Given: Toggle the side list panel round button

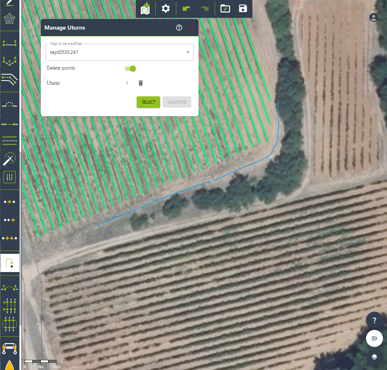Looking at the screenshot, I should pos(374,338).
